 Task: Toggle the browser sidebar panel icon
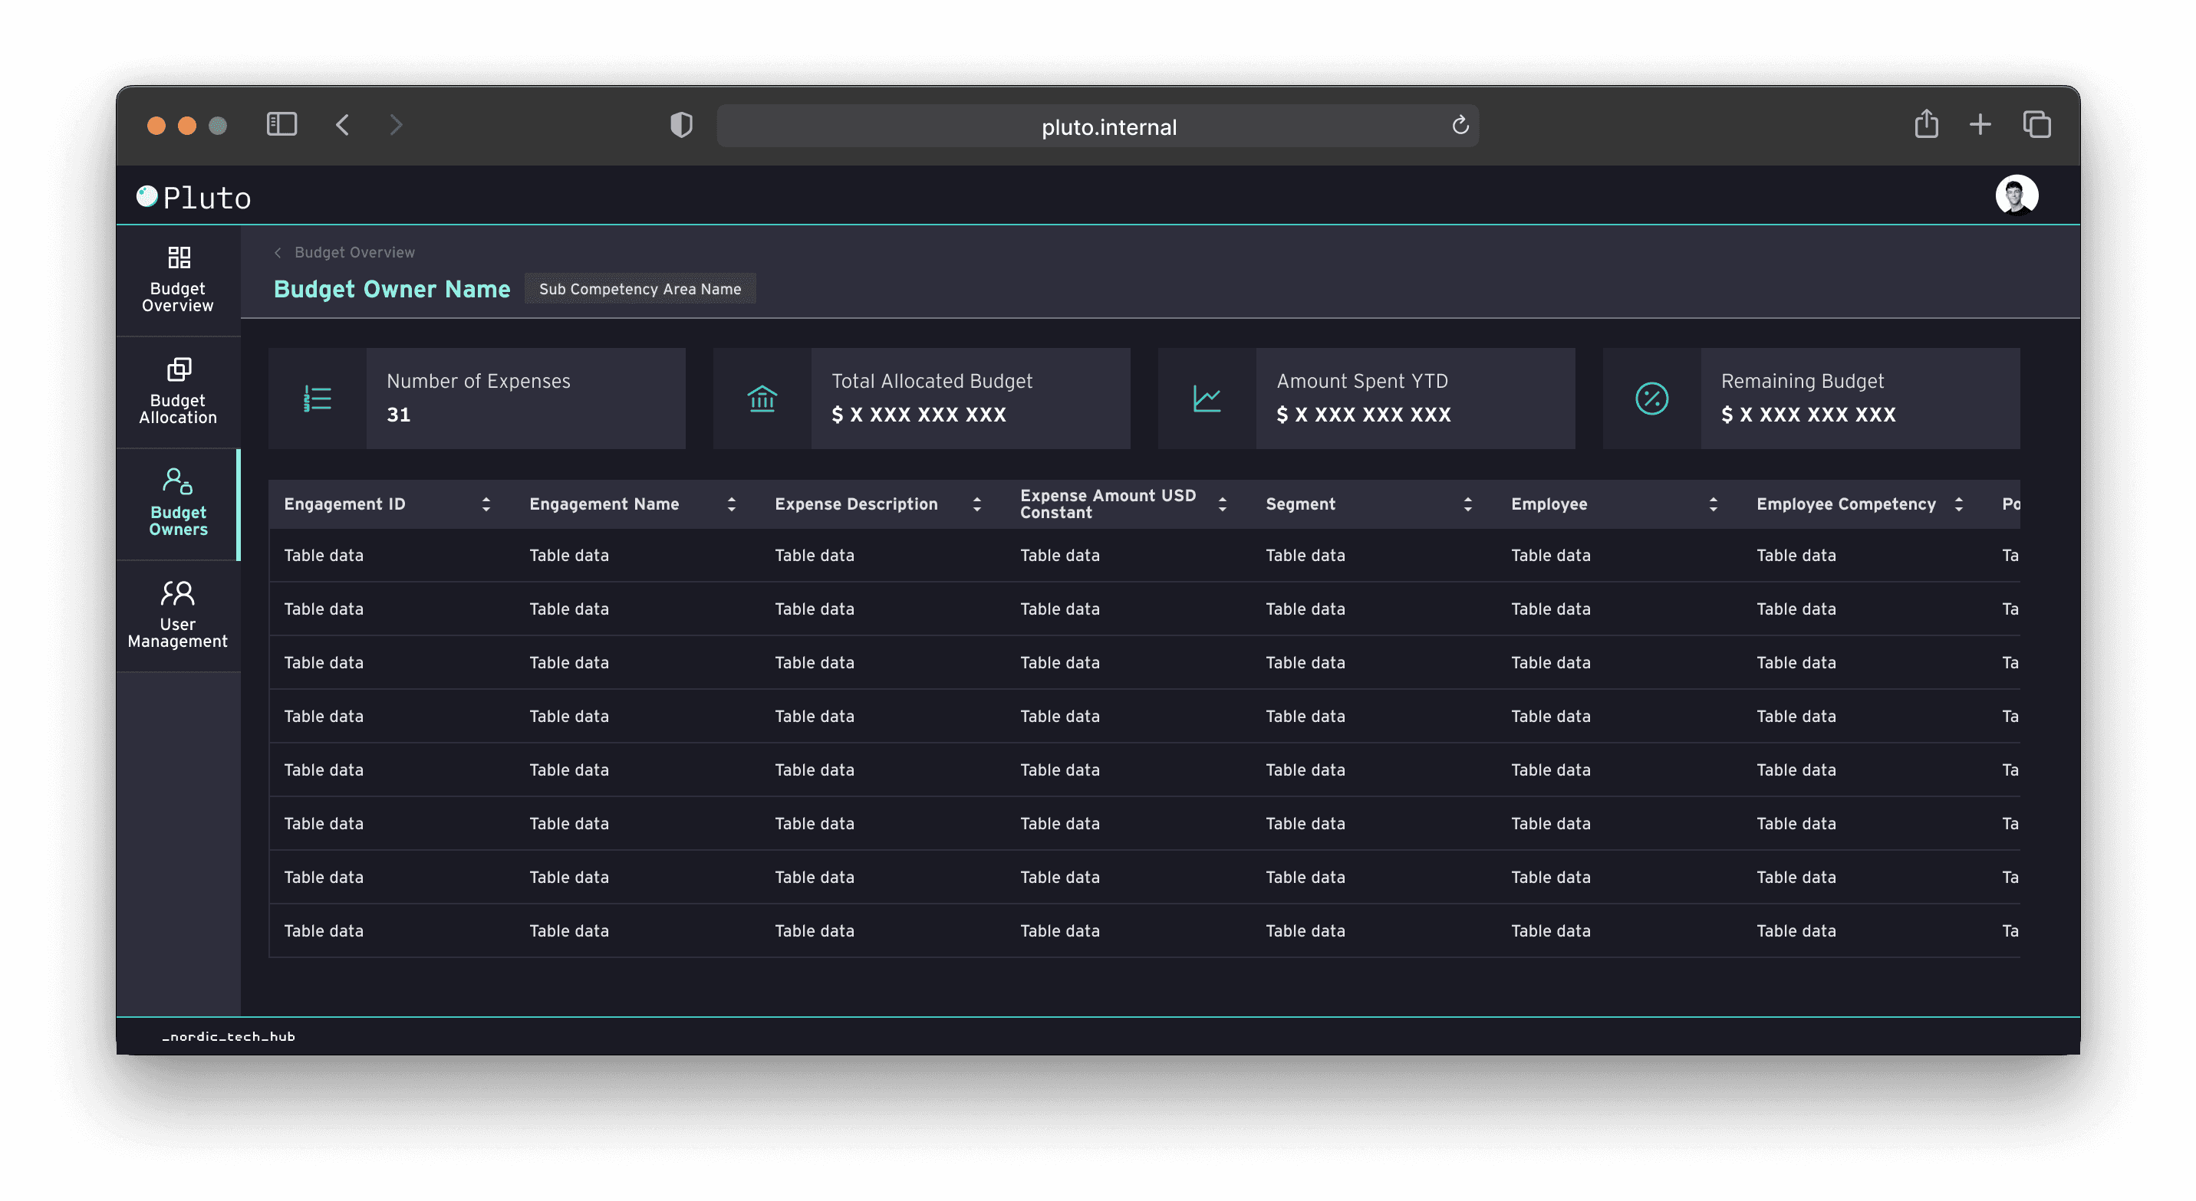coord(281,125)
